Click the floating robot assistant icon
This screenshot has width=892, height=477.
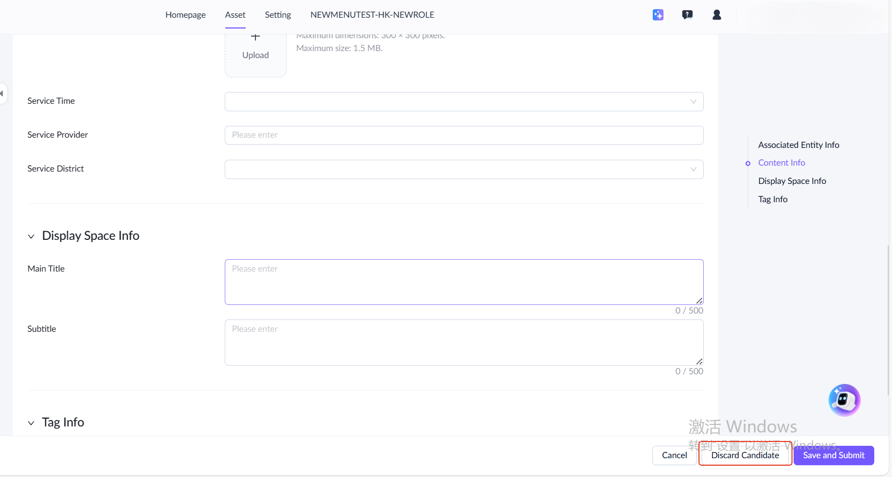tap(844, 400)
